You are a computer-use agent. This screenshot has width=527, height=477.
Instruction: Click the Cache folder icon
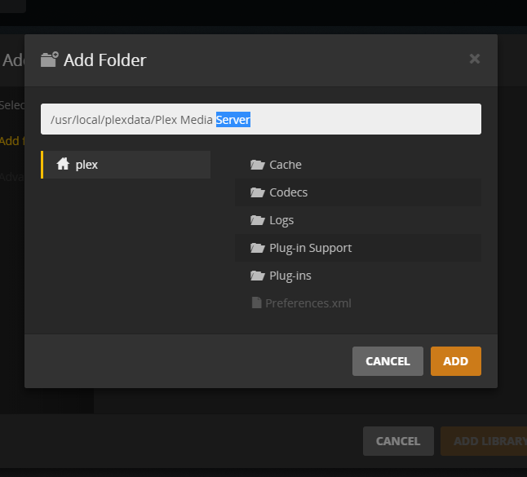pyautogui.click(x=258, y=165)
